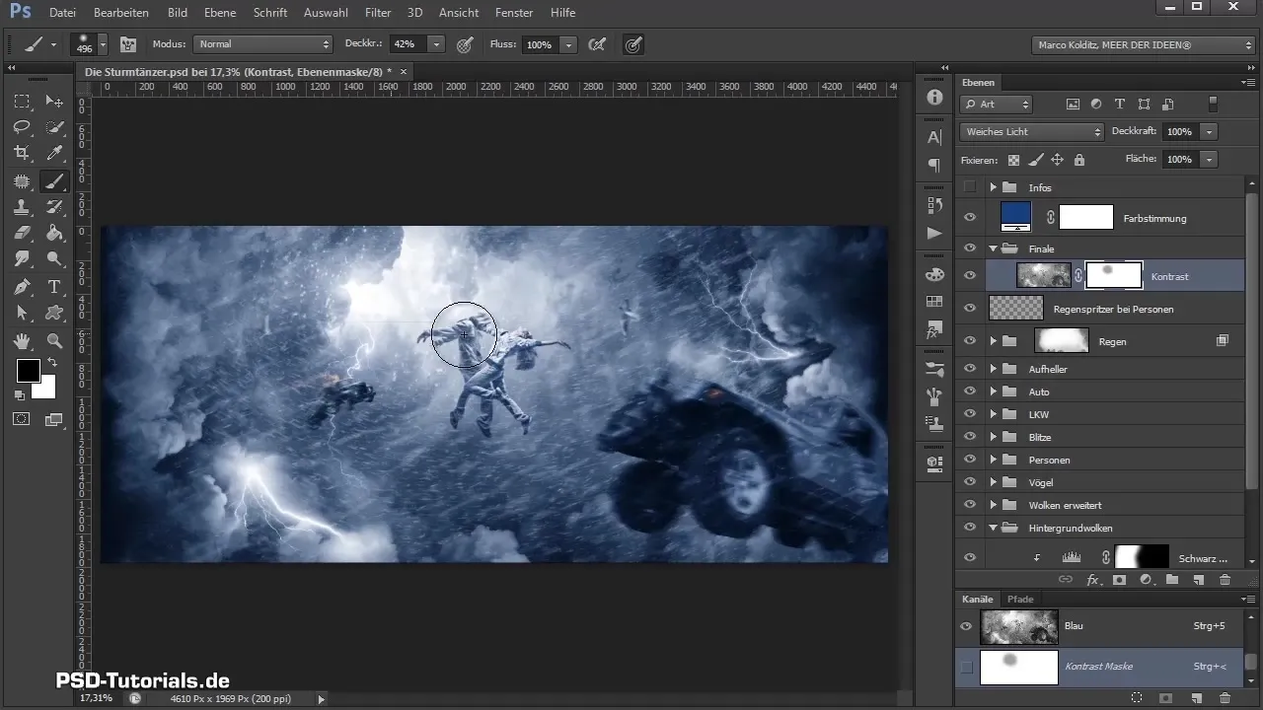This screenshot has height=710, width=1263.
Task: Select the Clone Stamp tool
Action: [x=23, y=207]
